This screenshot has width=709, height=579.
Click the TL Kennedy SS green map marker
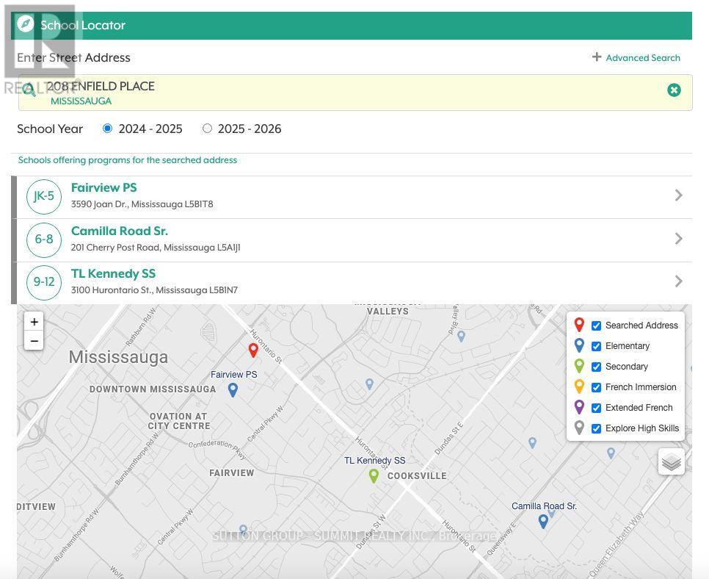point(374,476)
